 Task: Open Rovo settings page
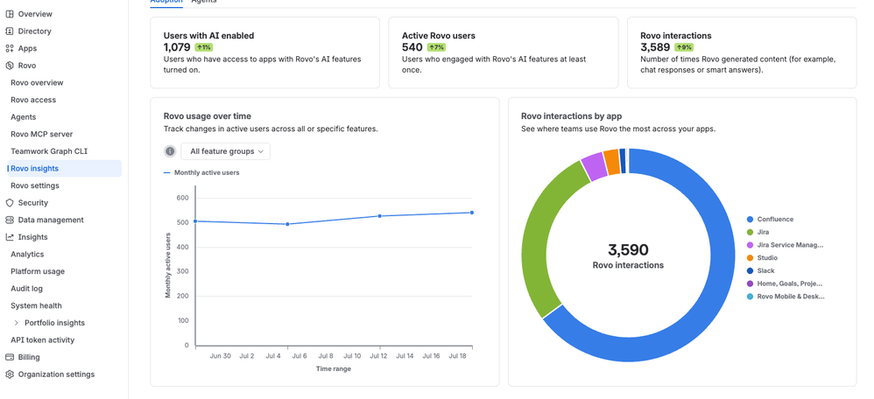pos(35,185)
